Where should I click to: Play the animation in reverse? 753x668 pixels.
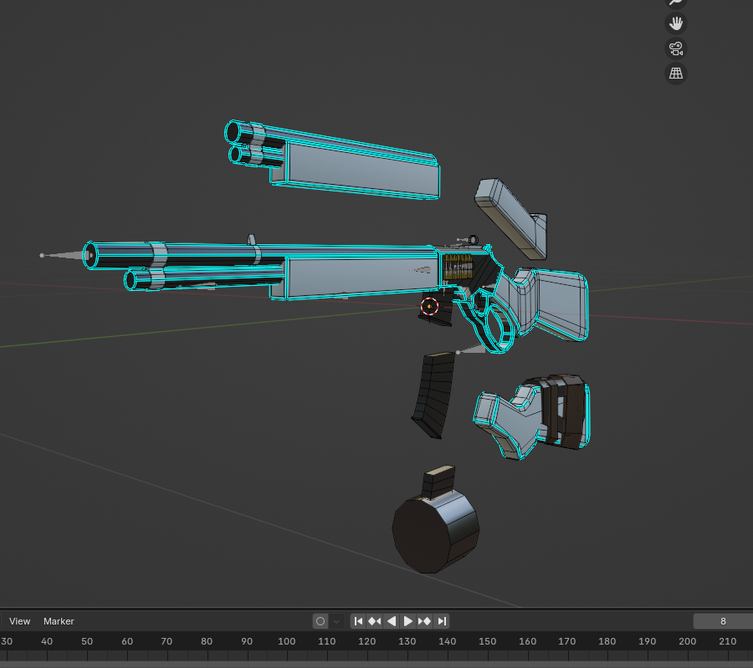point(392,621)
